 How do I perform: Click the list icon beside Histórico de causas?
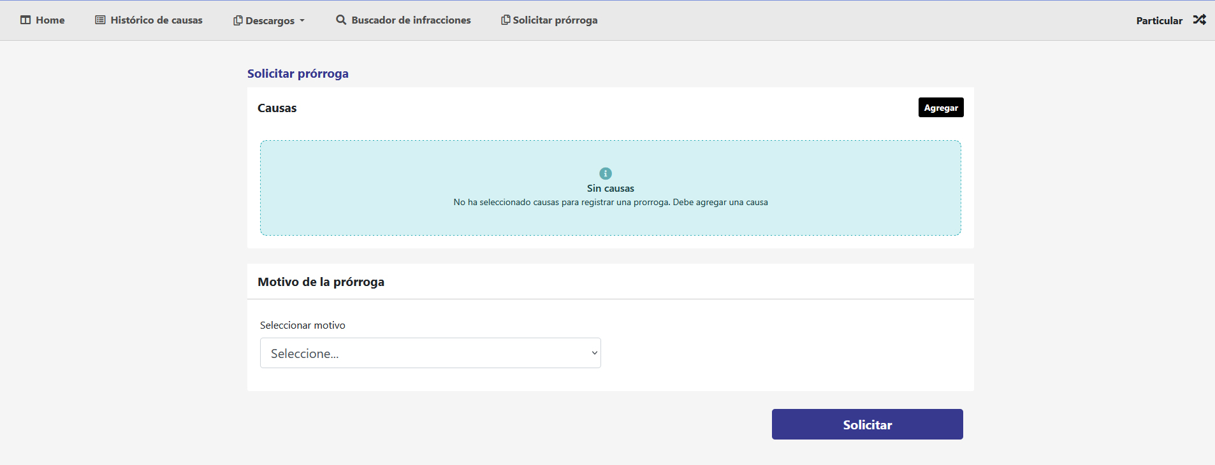click(100, 20)
